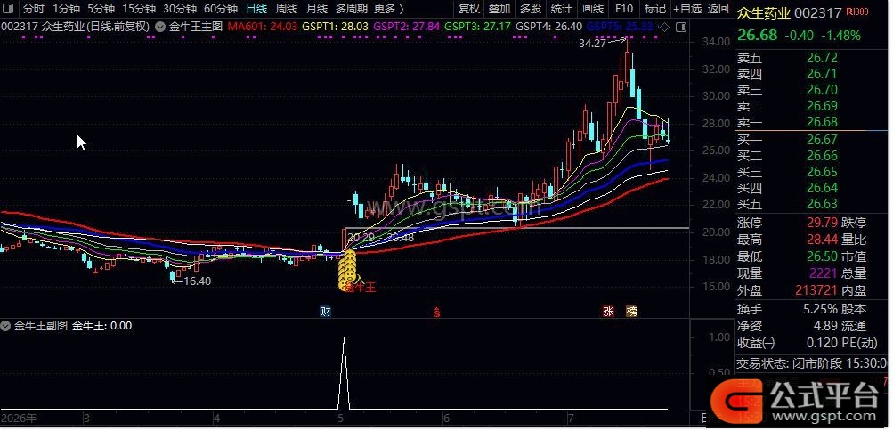The image size is (893, 431).
Task: Click the 净资 value 4.89
Action: click(826, 326)
